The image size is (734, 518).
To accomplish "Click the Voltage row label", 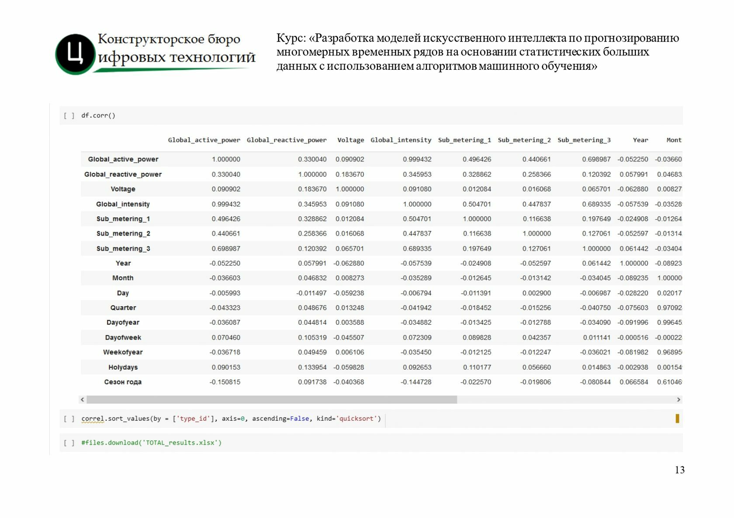I will coord(123,189).
